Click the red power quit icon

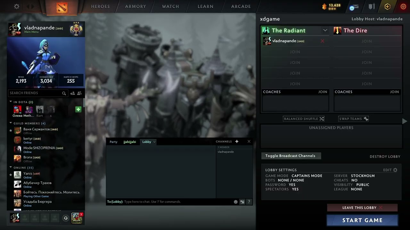[403, 6]
